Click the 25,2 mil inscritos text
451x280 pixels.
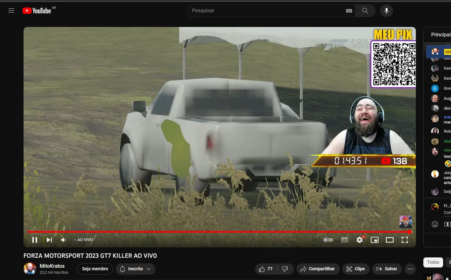[54, 272]
